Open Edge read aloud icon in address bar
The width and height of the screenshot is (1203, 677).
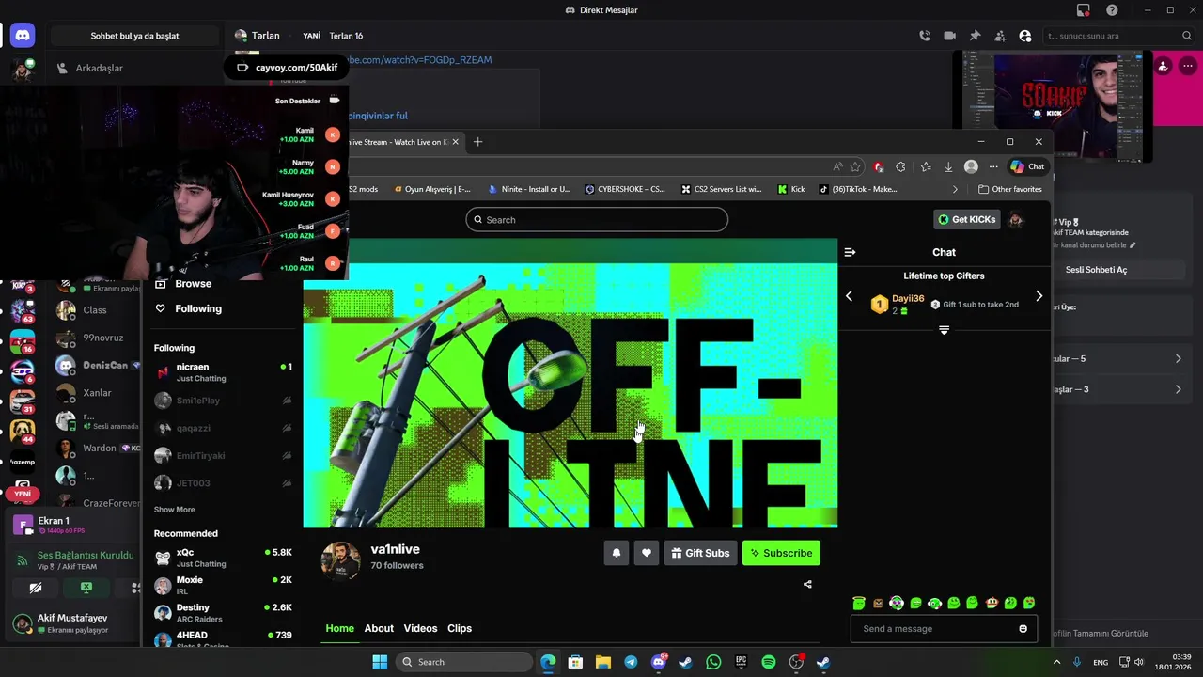837,166
